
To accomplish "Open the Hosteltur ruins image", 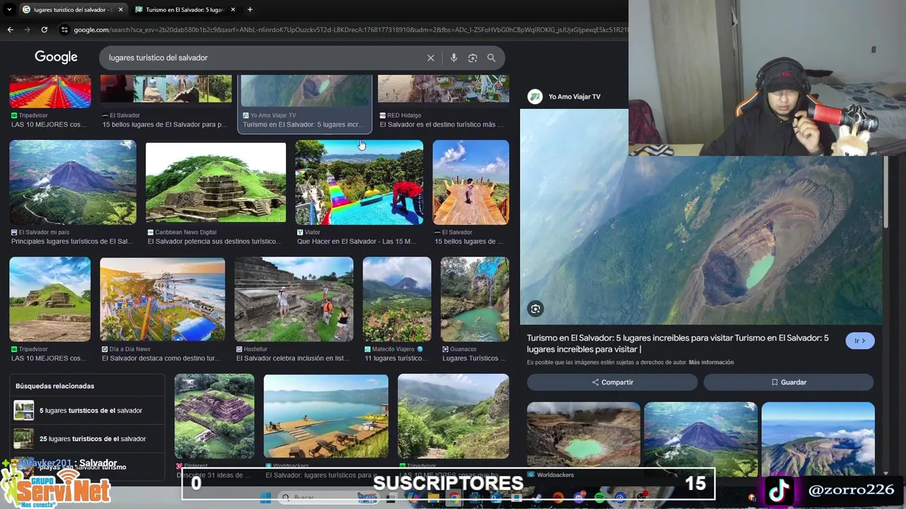I will (x=294, y=299).
